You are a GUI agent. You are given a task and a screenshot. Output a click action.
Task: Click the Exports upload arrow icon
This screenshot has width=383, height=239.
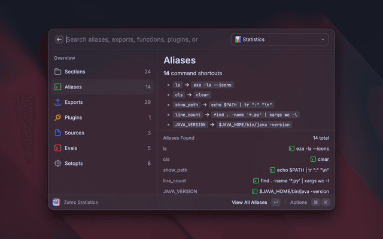point(57,102)
